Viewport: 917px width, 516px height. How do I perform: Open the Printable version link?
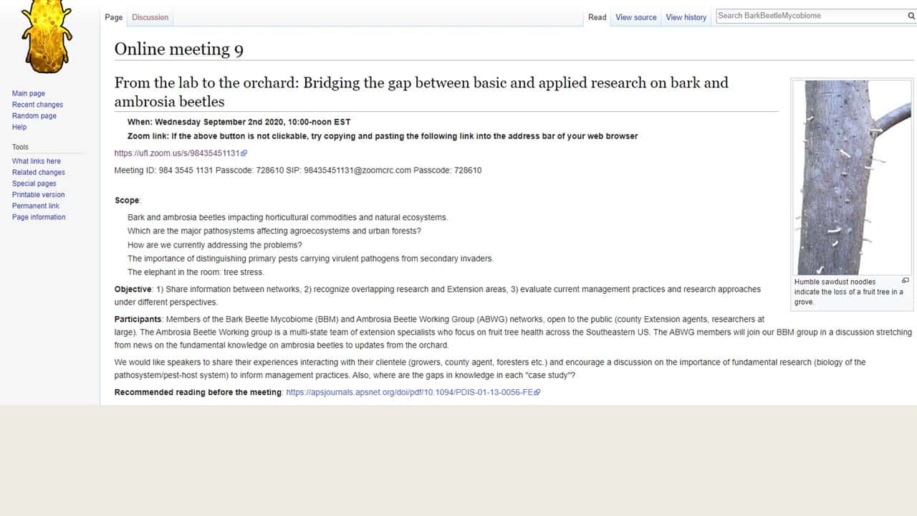pyautogui.click(x=39, y=195)
